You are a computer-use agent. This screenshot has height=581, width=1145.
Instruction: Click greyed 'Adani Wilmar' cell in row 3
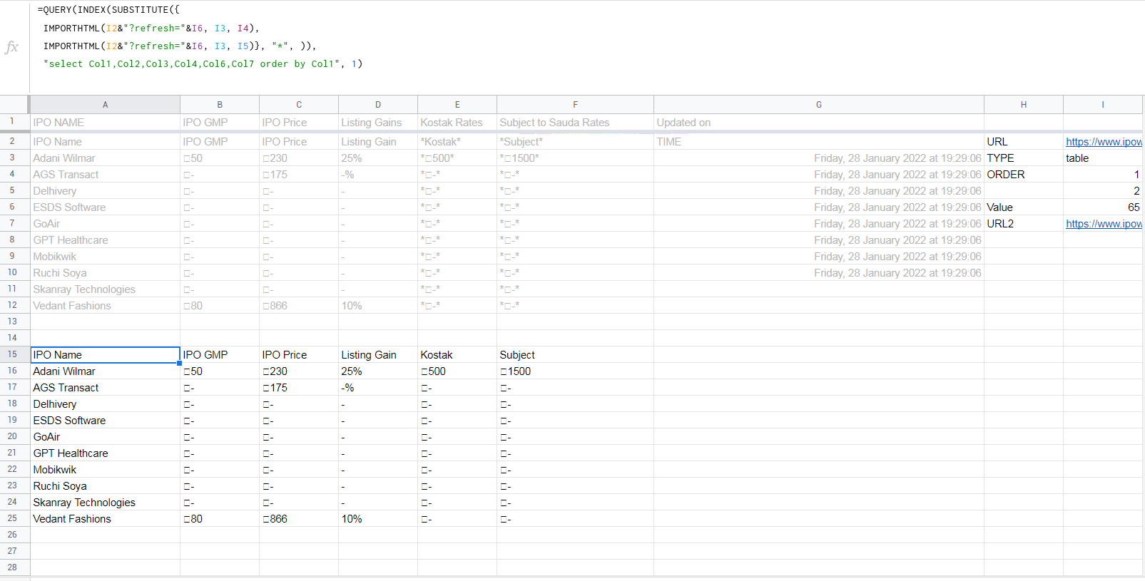(105, 158)
